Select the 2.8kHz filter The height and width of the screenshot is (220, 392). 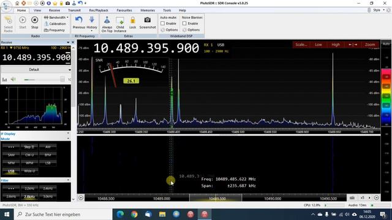29,197
